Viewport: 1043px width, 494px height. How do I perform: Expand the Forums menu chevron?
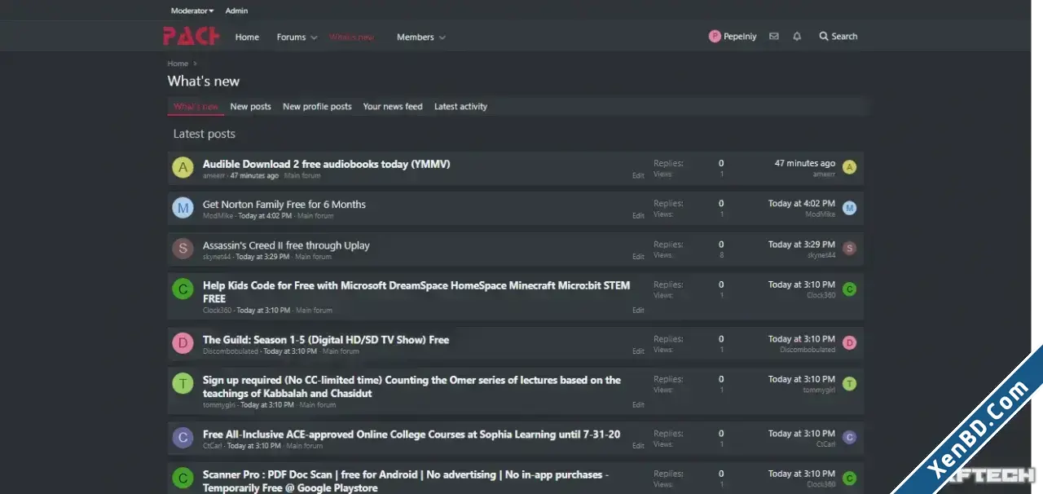[x=314, y=37]
